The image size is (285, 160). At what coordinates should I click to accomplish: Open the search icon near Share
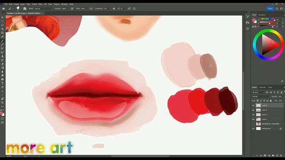tap(277, 8)
